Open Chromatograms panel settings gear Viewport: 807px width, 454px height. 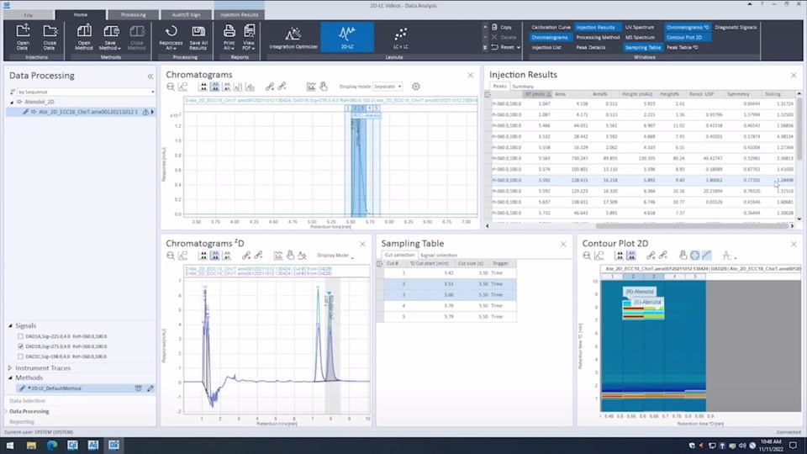tap(416, 86)
